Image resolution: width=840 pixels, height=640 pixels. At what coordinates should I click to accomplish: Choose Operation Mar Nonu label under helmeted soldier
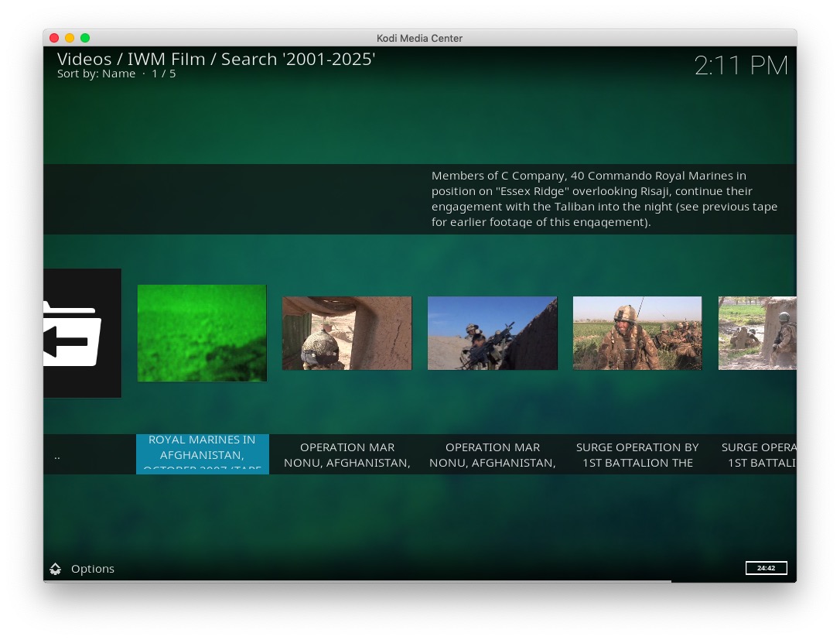pos(347,455)
